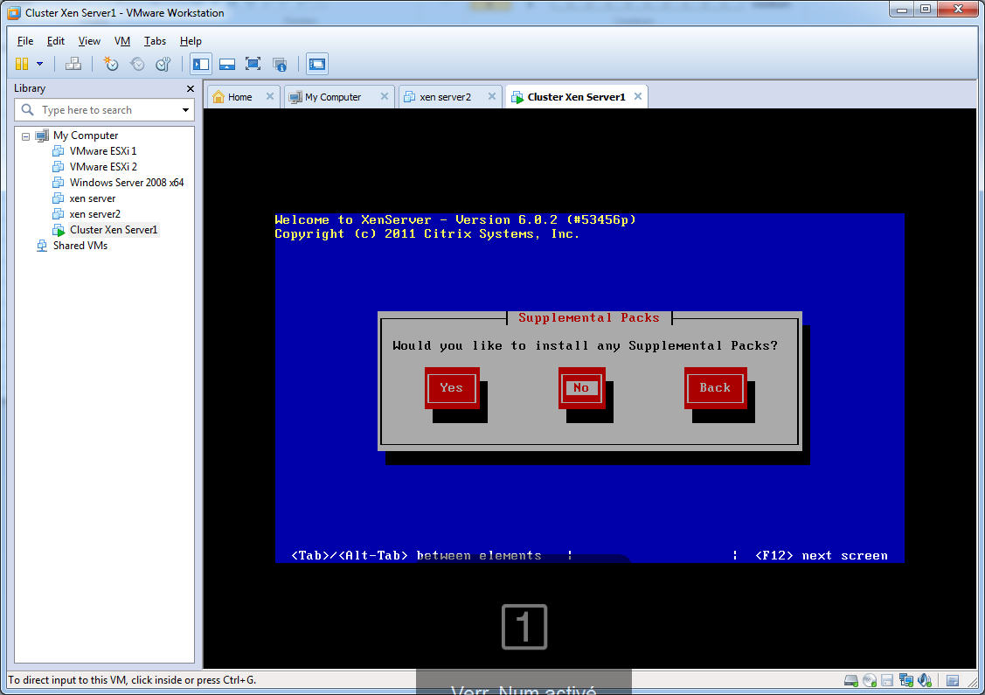The width and height of the screenshot is (985, 695).
Task: Select Windows Server 2008 x64 in library
Action: [x=126, y=183]
